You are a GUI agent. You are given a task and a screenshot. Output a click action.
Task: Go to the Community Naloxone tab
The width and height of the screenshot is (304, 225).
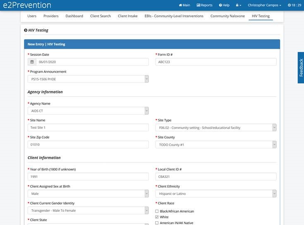227,16
